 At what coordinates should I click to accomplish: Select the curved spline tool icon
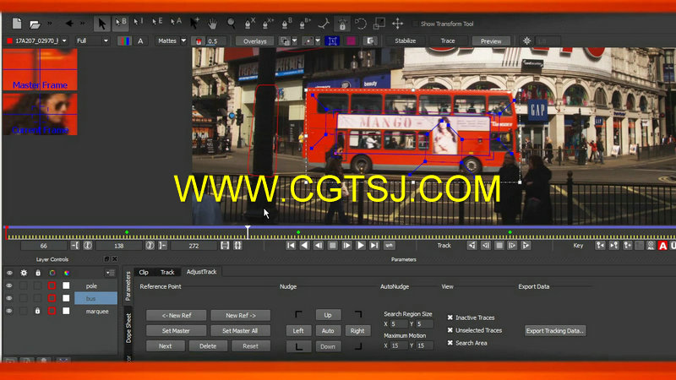(324, 24)
